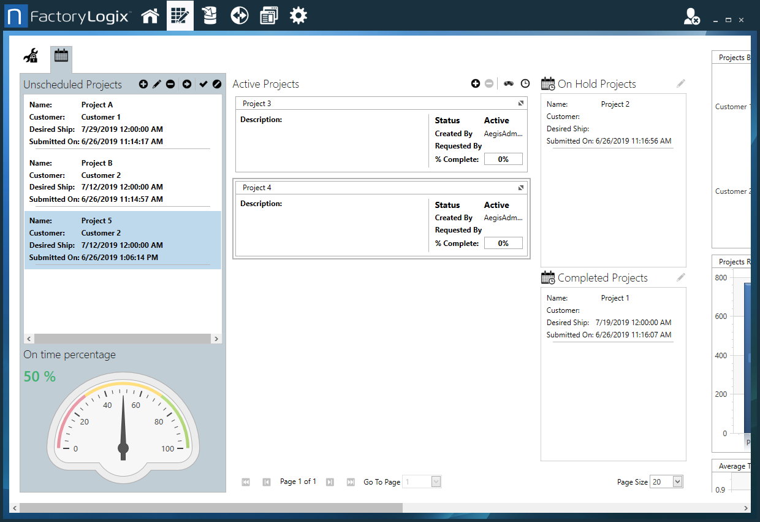Screen dimensions: 760x522
Task: Click the main horizontal scrollbar at bottom
Action: [211, 508]
